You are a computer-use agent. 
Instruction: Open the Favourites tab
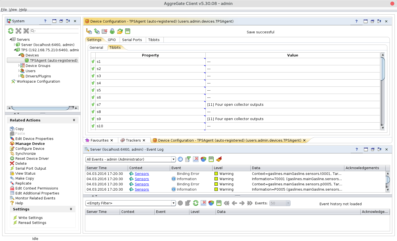coord(100,140)
